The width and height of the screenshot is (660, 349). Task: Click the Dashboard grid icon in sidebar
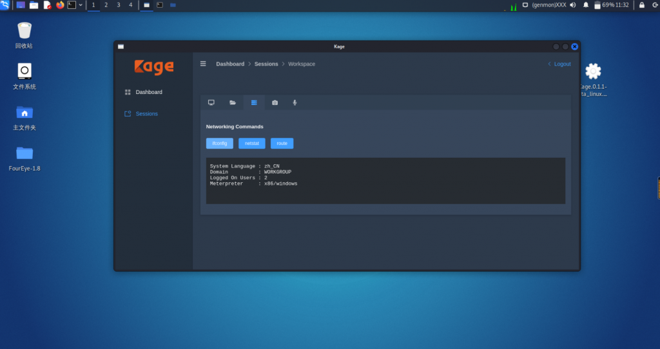128,92
